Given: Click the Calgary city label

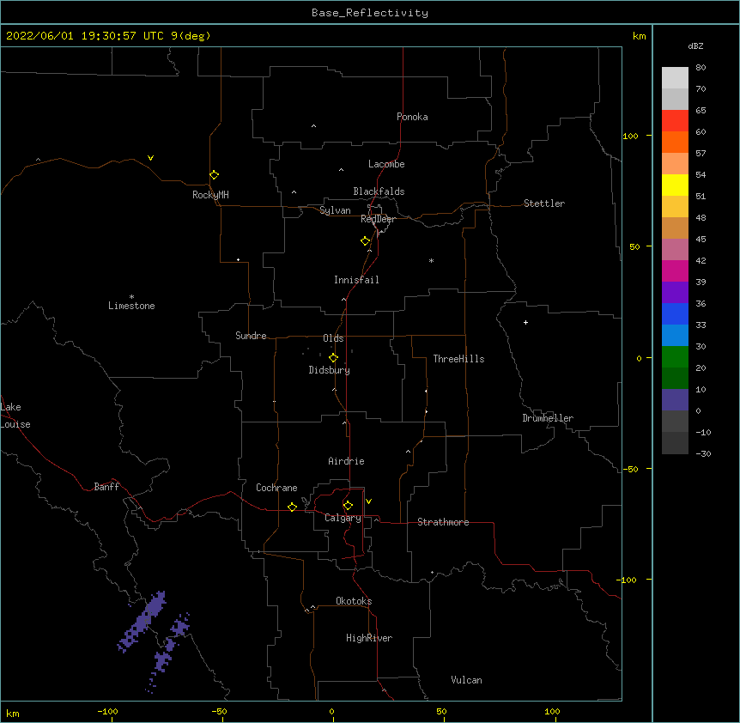Looking at the screenshot, I should click(343, 518).
